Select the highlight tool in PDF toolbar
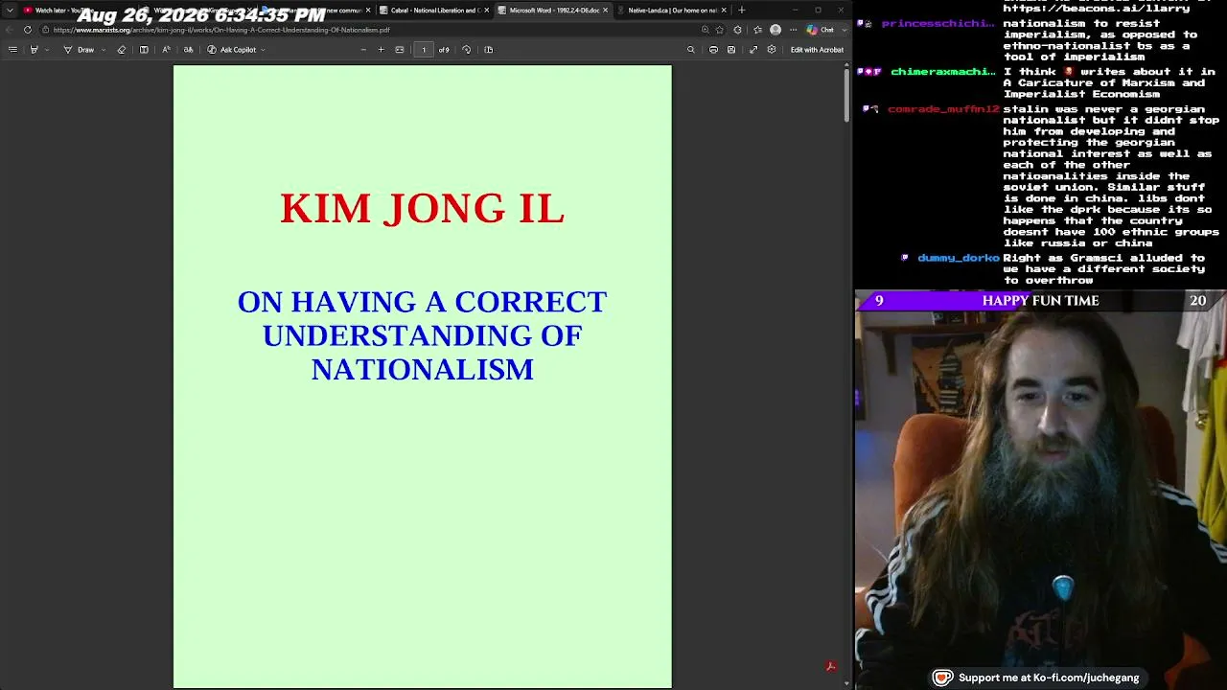Viewport: 1227px width, 690px height. point(34,50)
